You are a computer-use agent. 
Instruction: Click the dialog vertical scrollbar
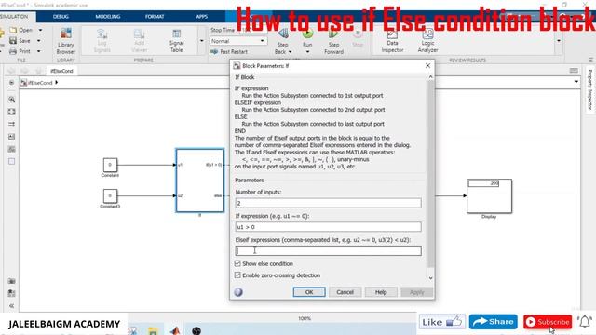coord(430,173)
